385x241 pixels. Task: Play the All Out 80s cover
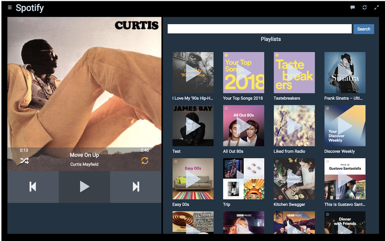pos(244,126)
